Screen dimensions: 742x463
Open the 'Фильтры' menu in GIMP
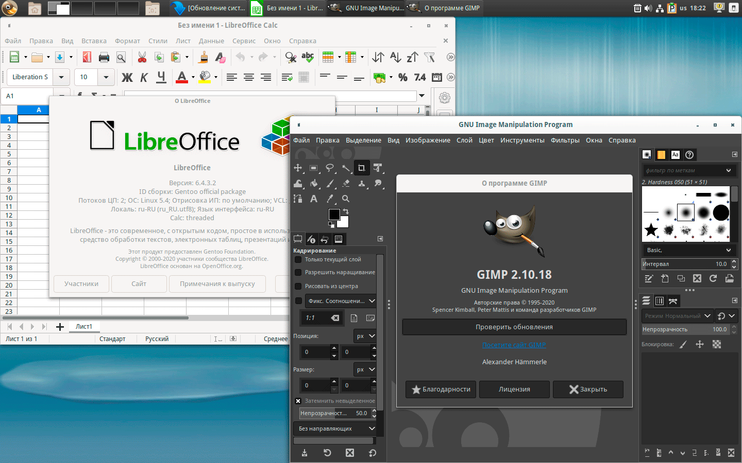pyautogui.click(x=565, y=140)
